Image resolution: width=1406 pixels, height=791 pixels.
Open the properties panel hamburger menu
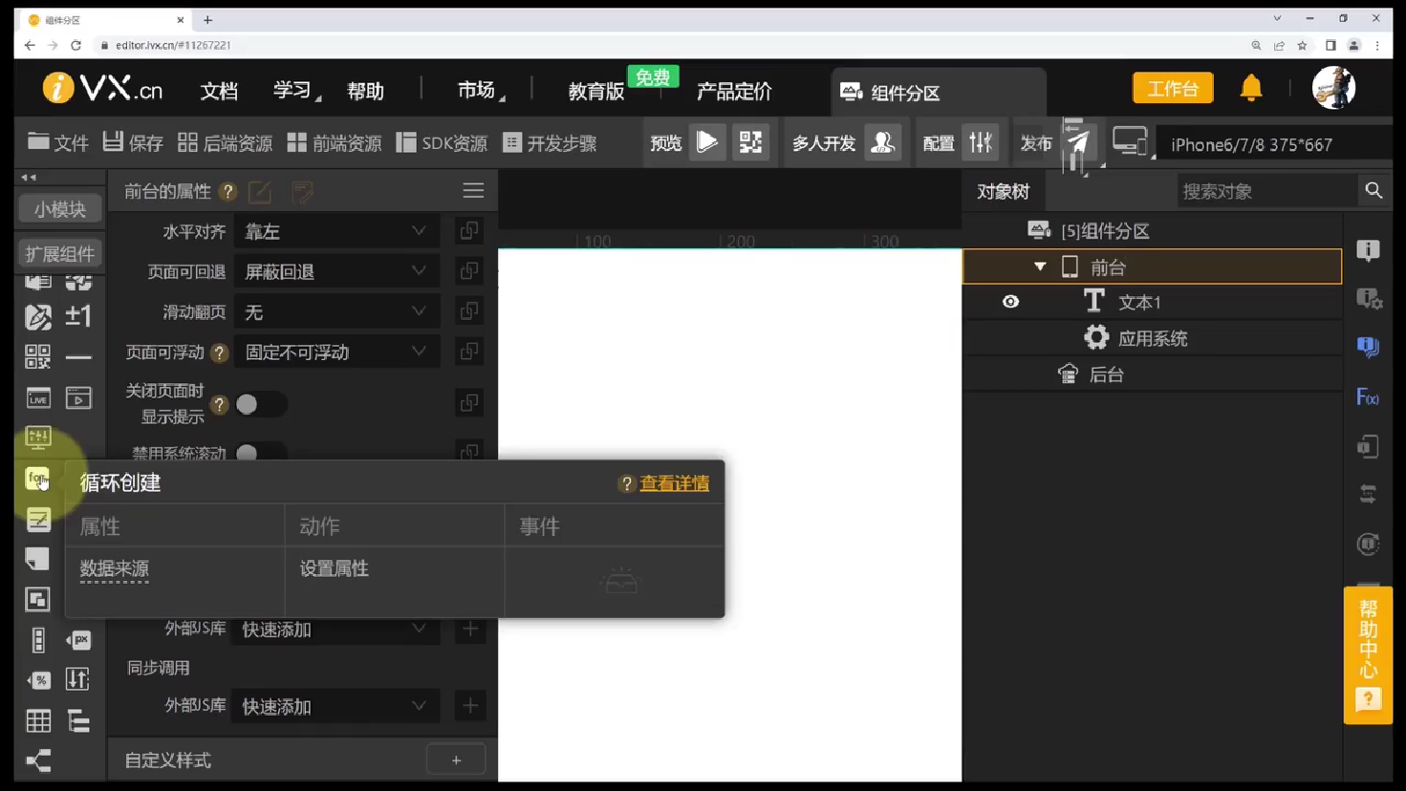coord(473,190)
